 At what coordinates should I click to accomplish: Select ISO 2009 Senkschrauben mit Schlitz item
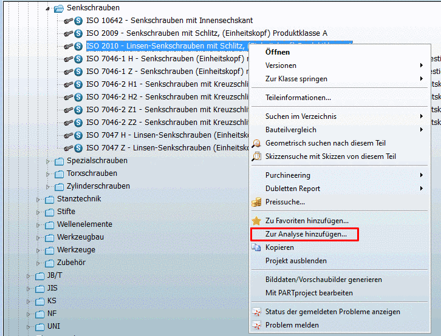(x=207, y=33)
